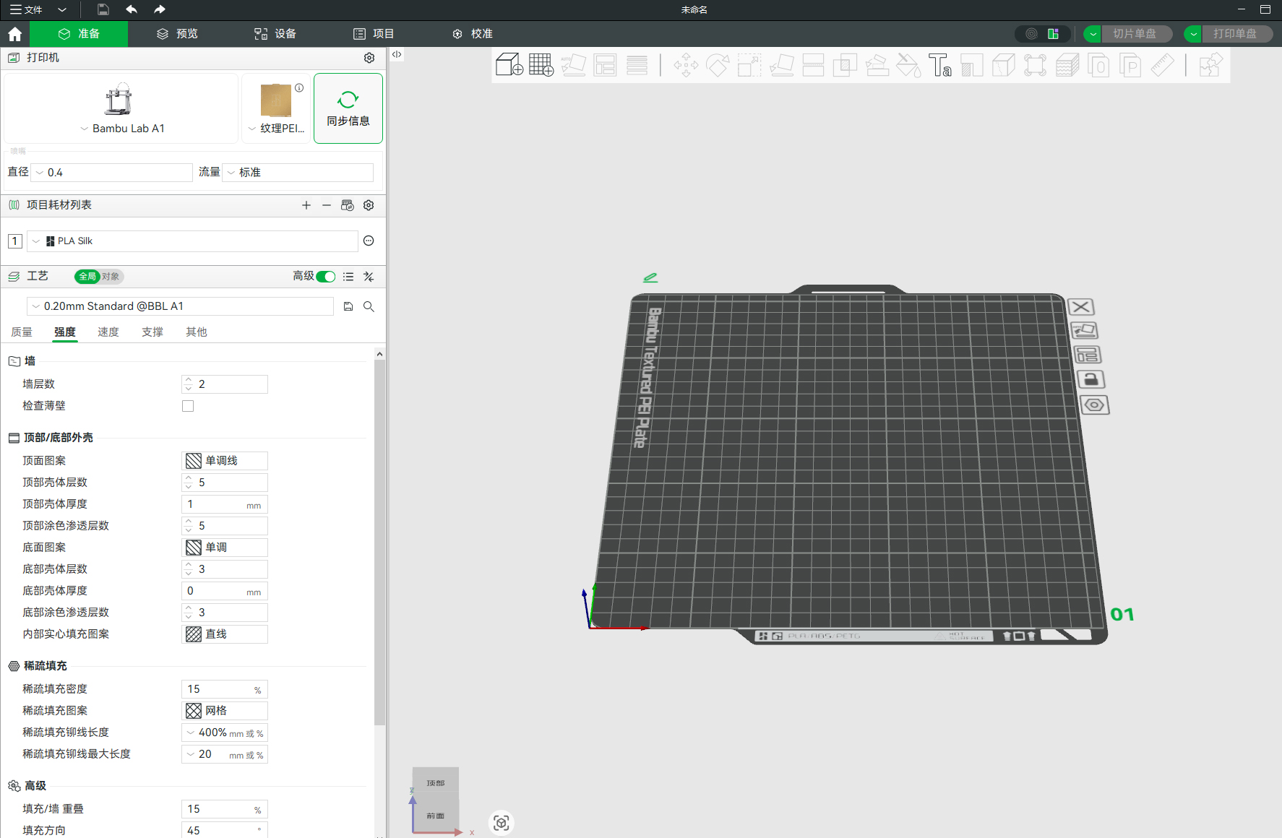
Task: Switch to the 设备 tab
Action: [275, 34]
